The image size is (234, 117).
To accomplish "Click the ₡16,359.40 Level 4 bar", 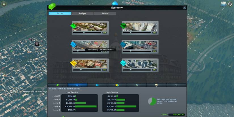I will click(86, 107).
